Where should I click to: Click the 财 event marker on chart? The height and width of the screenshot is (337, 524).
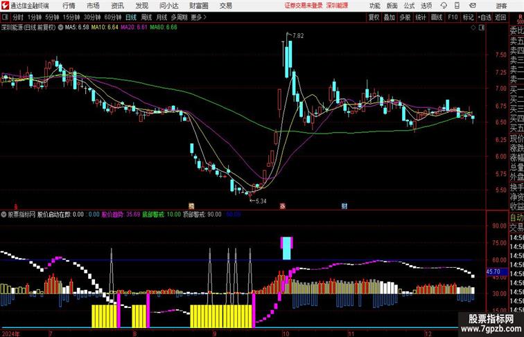pyautogui.click(x=344, y=206)
